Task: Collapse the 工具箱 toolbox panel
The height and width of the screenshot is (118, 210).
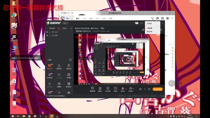Action: 70,60
